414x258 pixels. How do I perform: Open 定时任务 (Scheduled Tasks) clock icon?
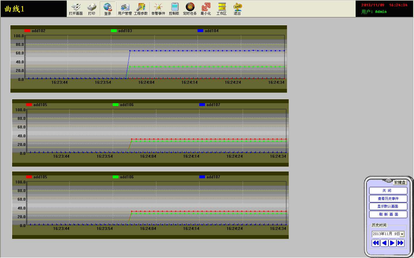[190, 9]
